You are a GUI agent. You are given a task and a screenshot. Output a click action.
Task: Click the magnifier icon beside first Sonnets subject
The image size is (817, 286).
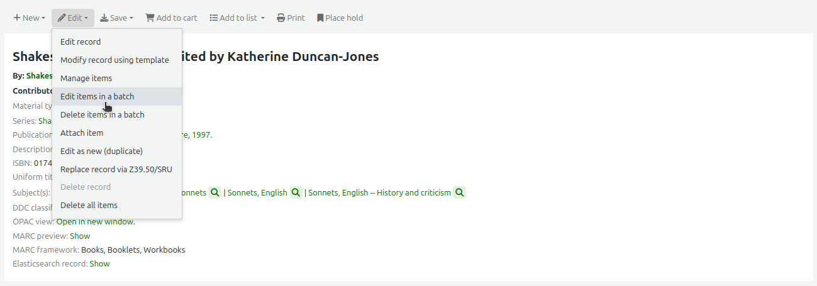click(214, 193)
